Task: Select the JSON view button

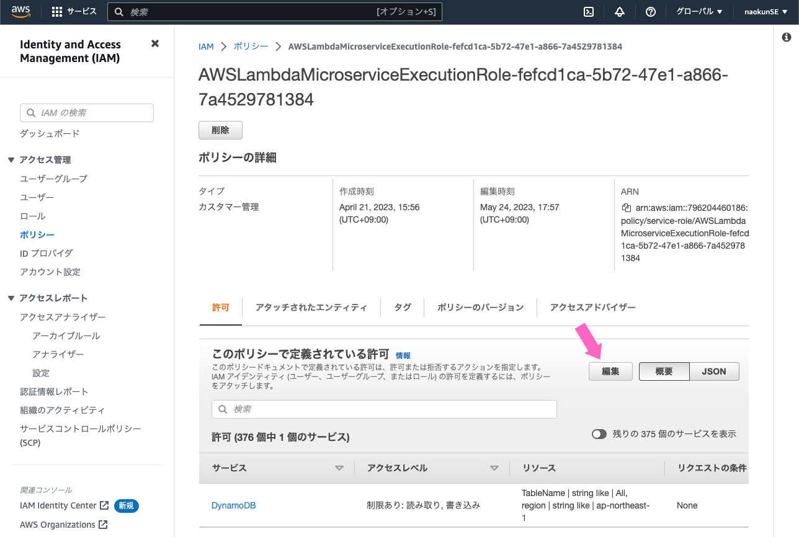Action: tap(714, 371)
